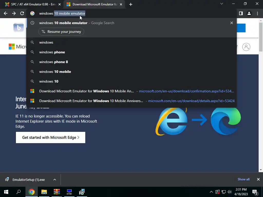
Task: Choose the 'windows 10 mobile' suggestion
Action: pos(131,72)
